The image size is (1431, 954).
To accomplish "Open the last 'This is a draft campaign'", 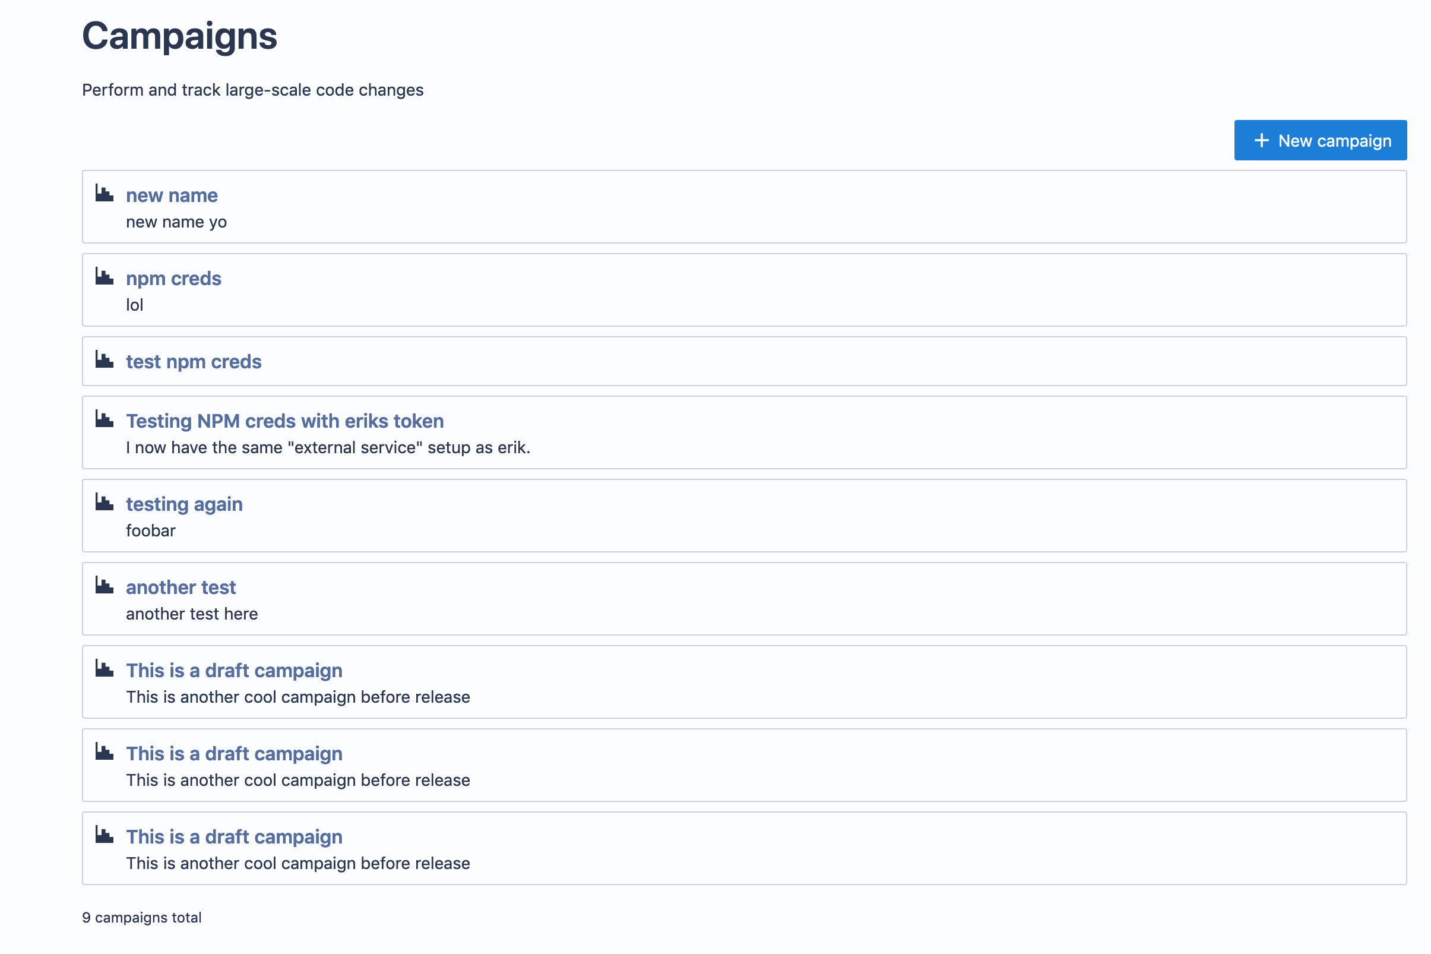I will tap(234, 837).
